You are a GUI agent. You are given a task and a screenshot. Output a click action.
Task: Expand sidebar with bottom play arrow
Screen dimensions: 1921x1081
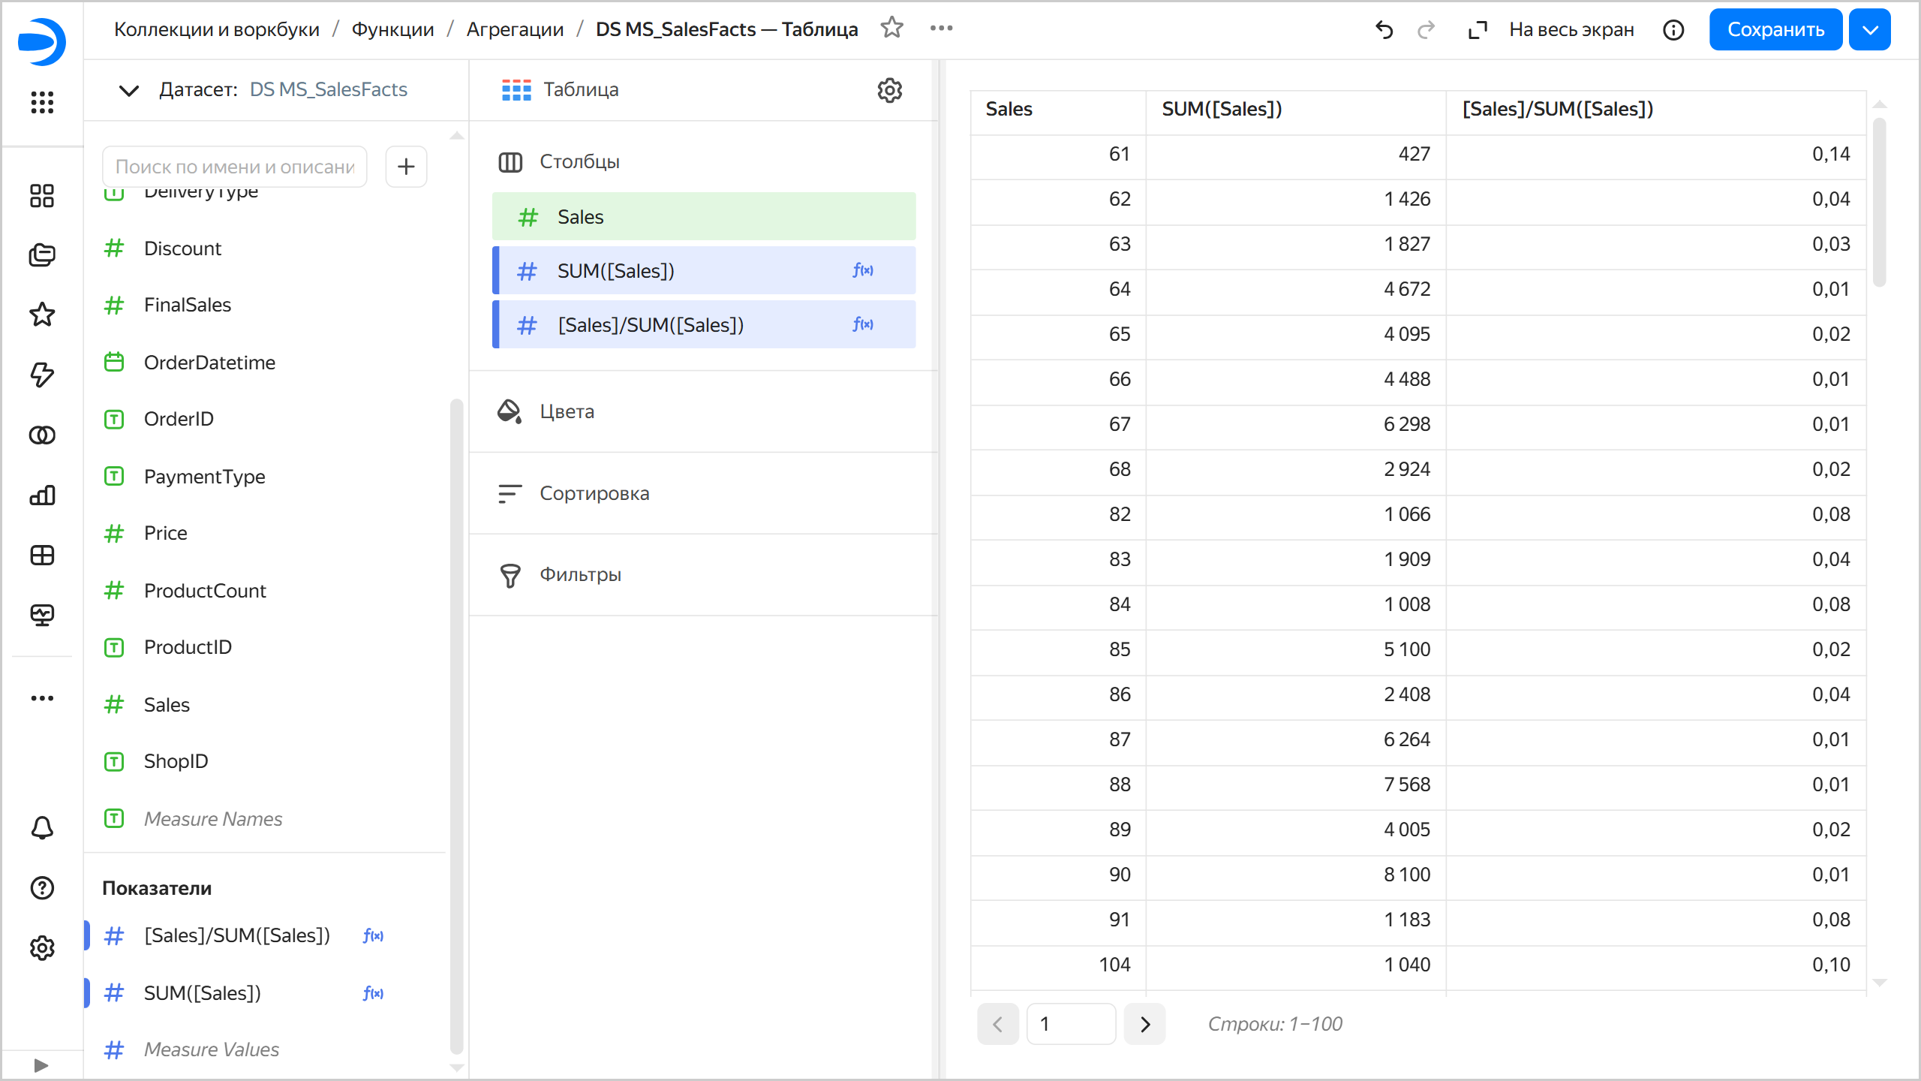point(41,1065)
